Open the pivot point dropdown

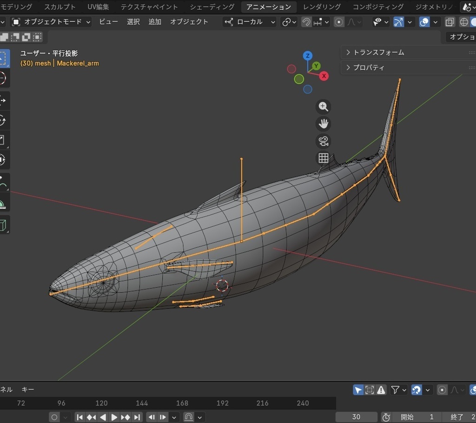289,22
